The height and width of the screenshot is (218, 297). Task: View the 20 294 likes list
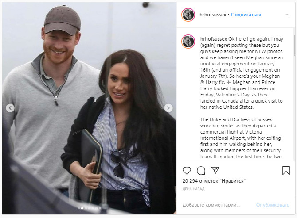pos(214,181)
